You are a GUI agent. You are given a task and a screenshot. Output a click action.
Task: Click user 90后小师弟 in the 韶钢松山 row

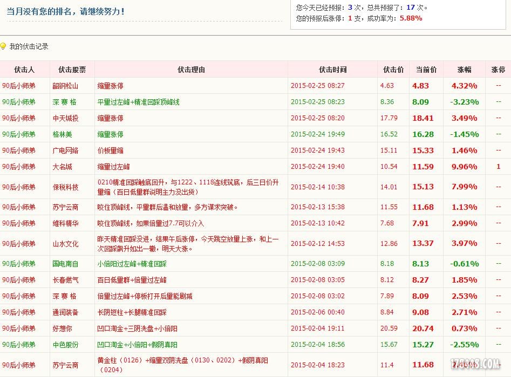[x=18, y=86]
